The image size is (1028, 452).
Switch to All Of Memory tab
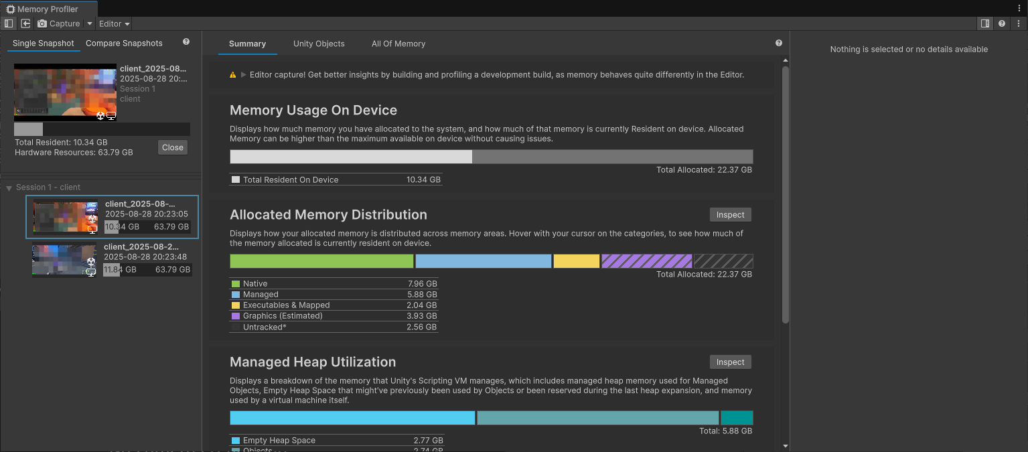[398, 44]
